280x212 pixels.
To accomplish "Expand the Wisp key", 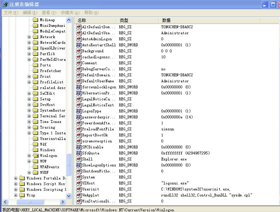I will tap(16, 195).
